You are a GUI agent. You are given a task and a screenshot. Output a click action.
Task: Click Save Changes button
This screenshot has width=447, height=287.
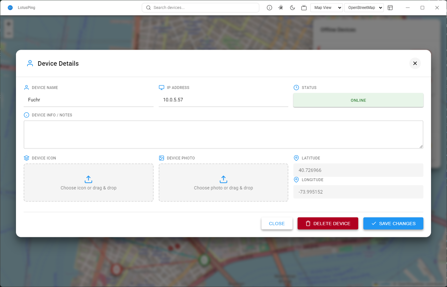[393, 224]
